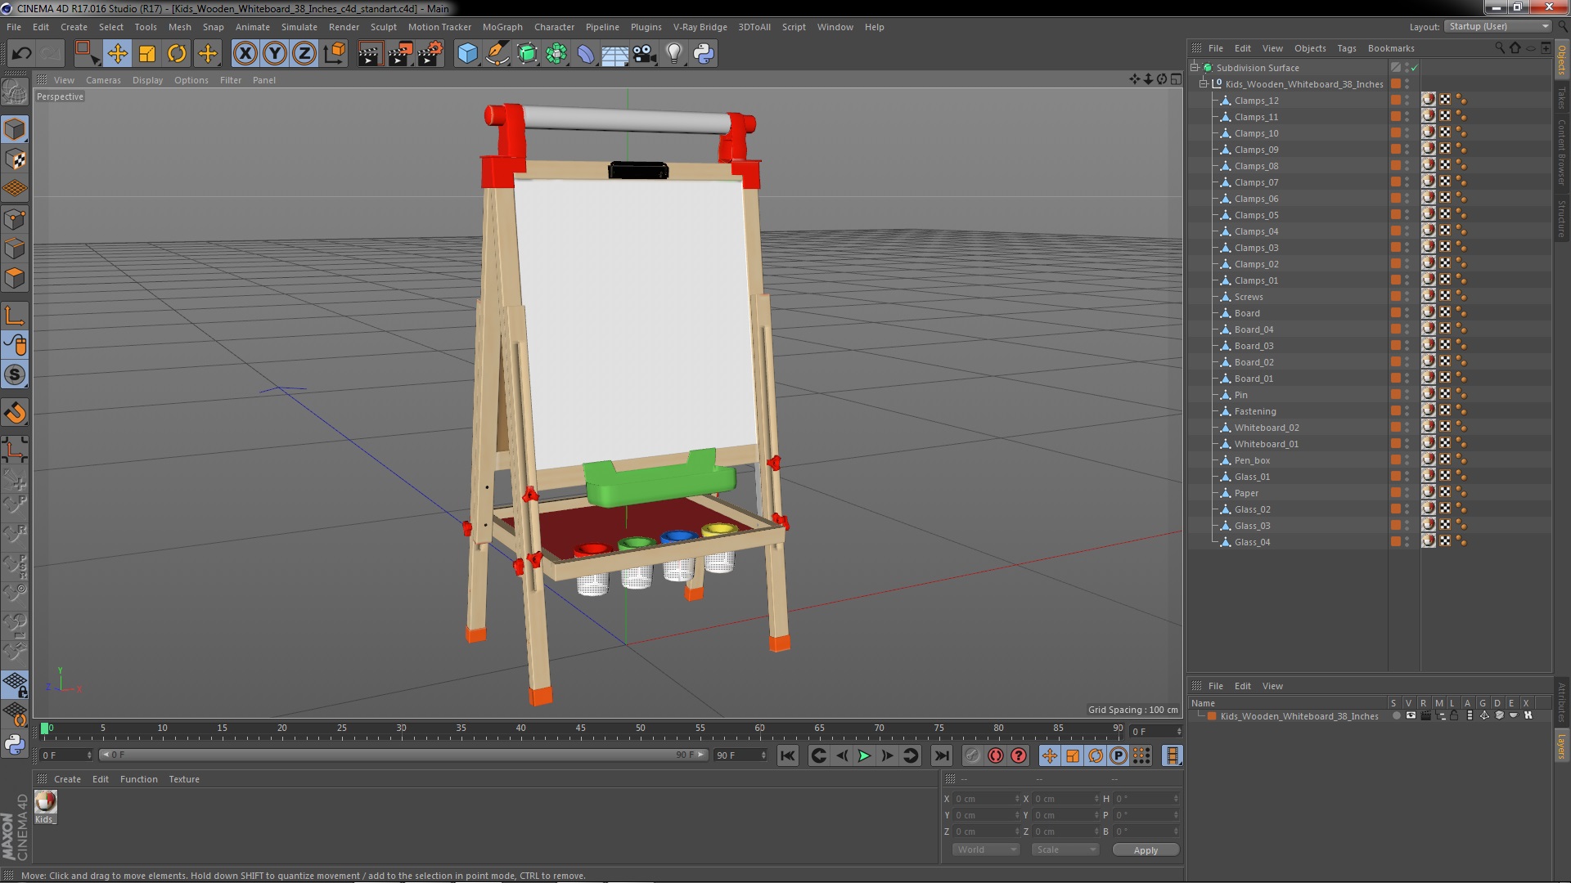Click the magnet tool in sidebar
The image size is (1571, 883).
(15, 413)
